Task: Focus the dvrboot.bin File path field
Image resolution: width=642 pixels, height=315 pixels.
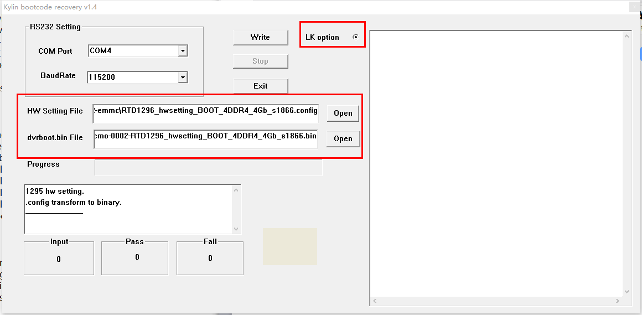Action: click(x=205, y=137)
